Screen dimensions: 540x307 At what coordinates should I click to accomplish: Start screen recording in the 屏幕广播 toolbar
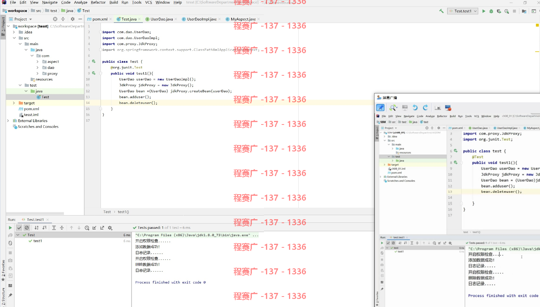448,108
